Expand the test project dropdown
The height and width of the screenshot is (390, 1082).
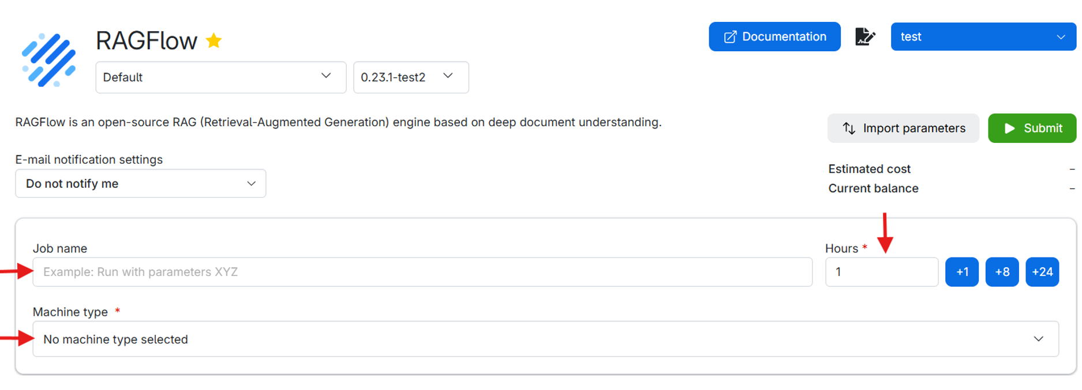(x=983, y=37)
